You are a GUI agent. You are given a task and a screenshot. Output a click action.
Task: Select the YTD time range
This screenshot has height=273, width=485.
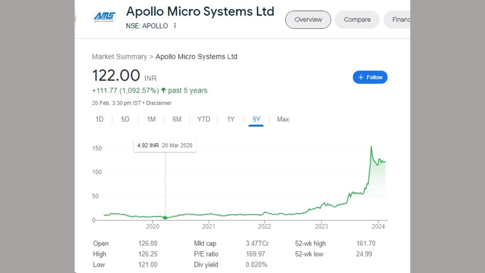pyautogui.click(x=203, y=119)
